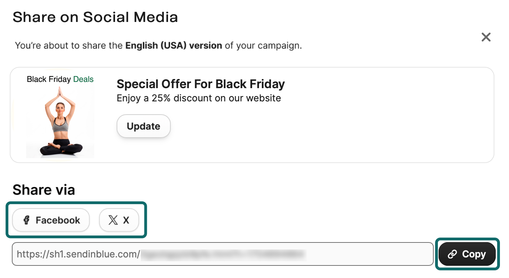Select the share URL input field

(223, 254)
